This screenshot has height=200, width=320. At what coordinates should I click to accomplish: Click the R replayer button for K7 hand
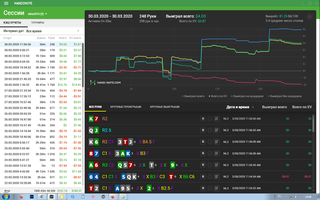click(x=203, y=119)
